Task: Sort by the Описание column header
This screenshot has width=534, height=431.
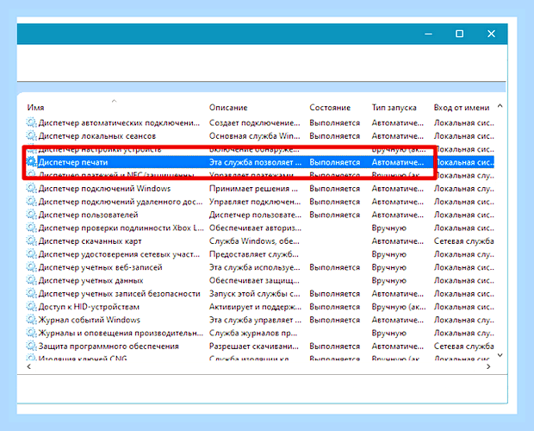Action: click(x=228, y=108)
